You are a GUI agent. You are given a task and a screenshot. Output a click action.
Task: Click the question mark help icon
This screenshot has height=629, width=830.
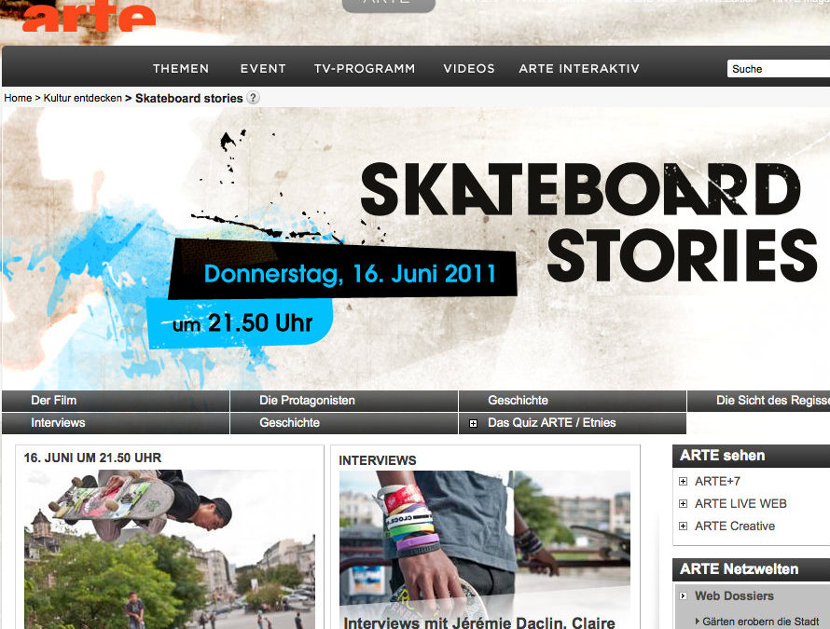tap(254, 98)
